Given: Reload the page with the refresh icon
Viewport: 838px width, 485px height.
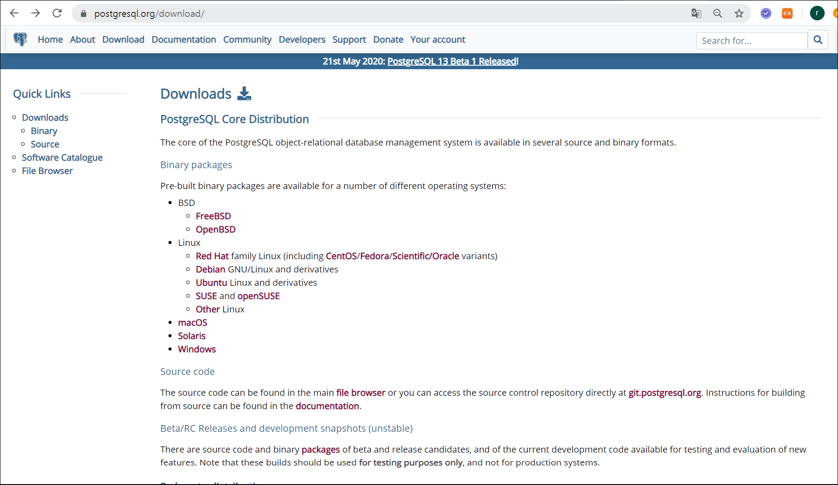Looking at the screenshot, I should pyautogui.click(x=57, y=13).
